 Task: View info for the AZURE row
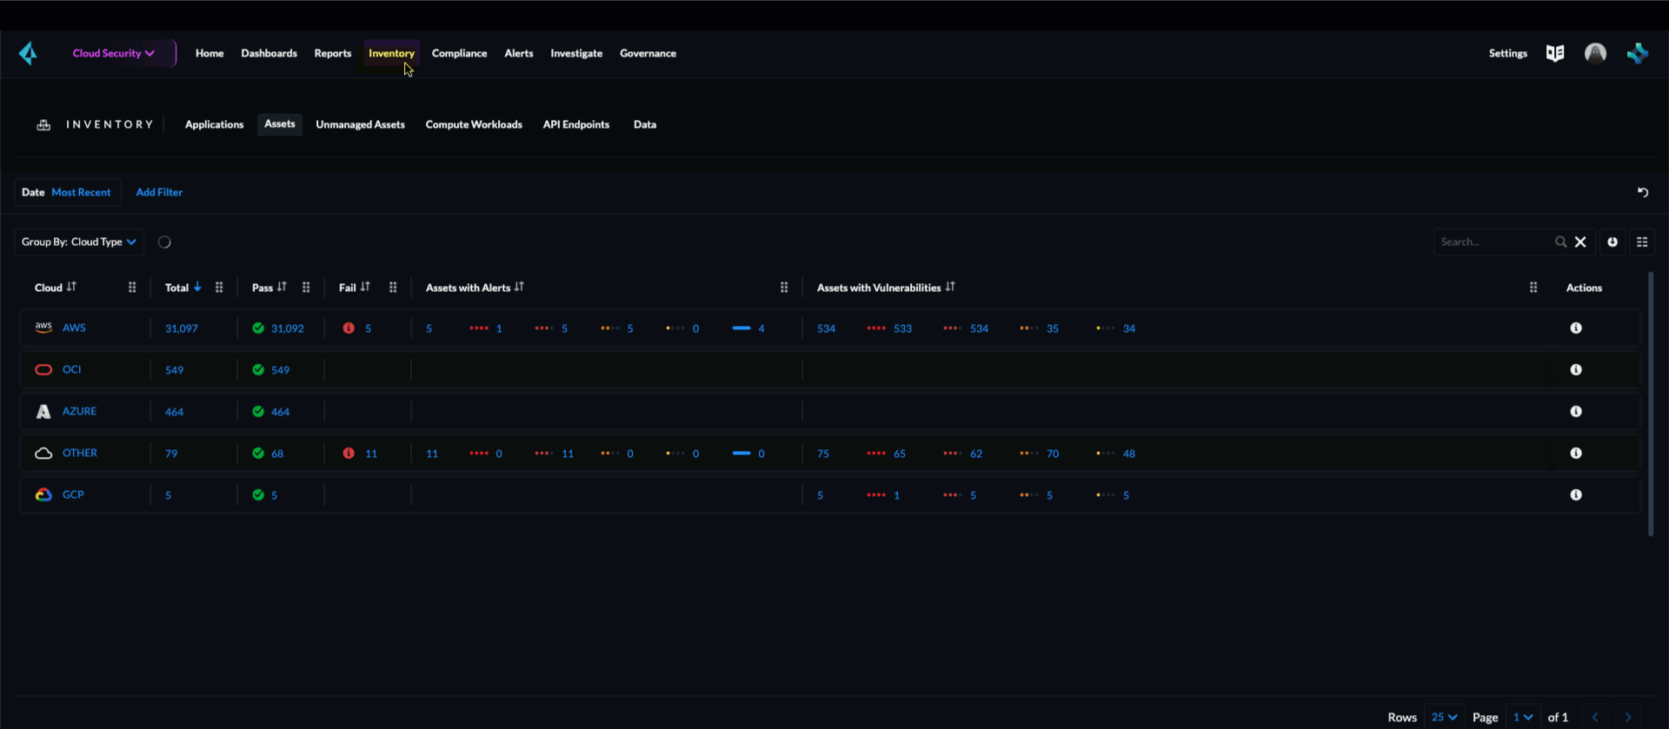click(1576, 411)
